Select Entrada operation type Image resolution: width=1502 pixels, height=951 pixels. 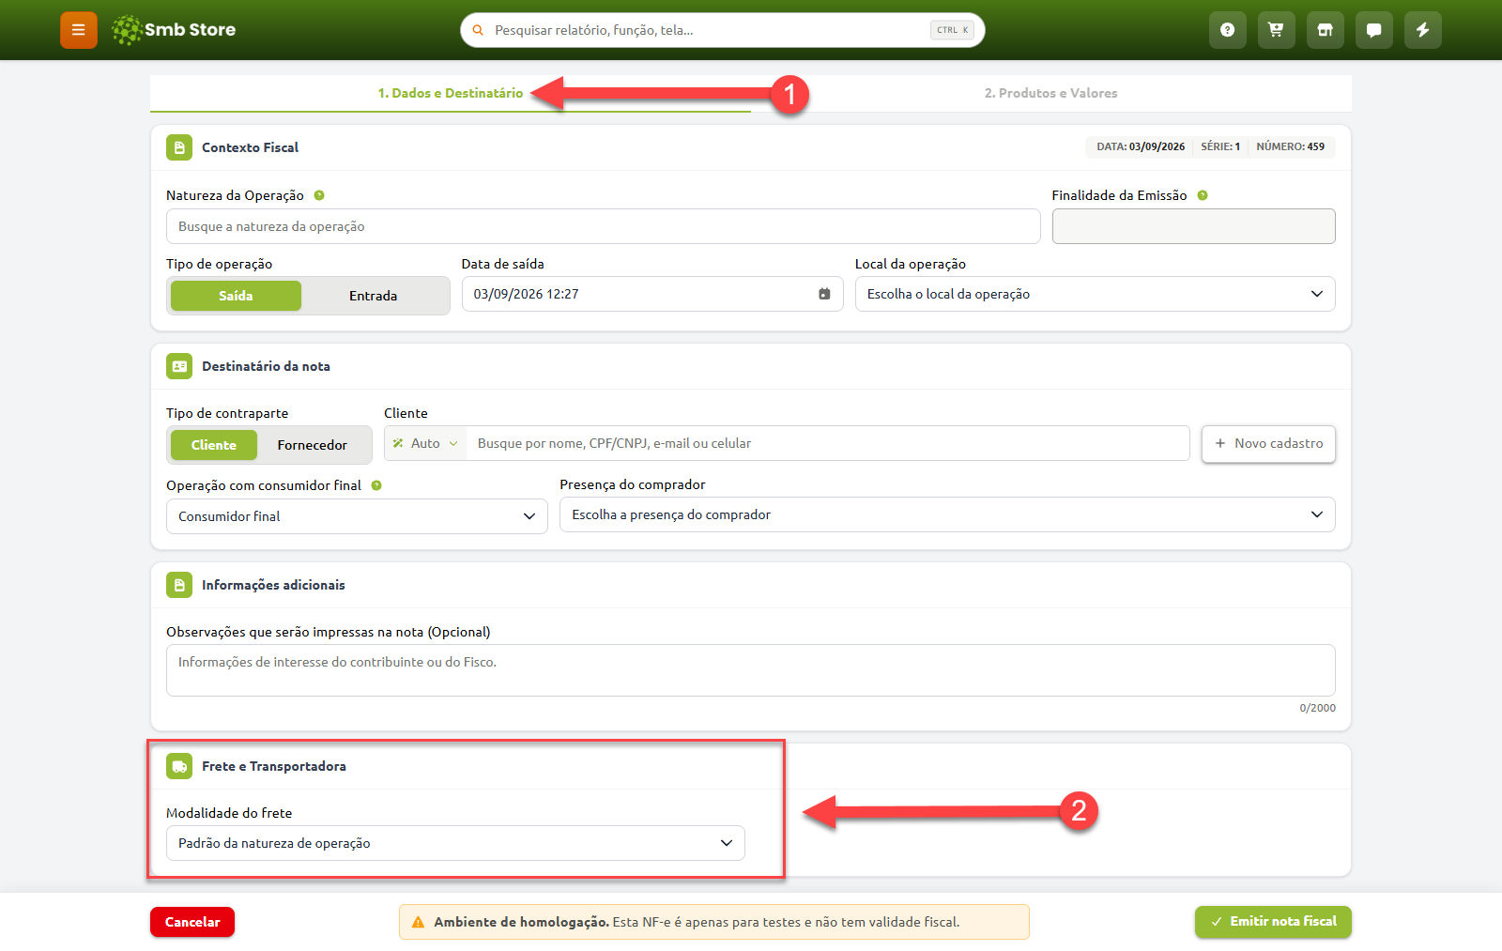[374, 296]
